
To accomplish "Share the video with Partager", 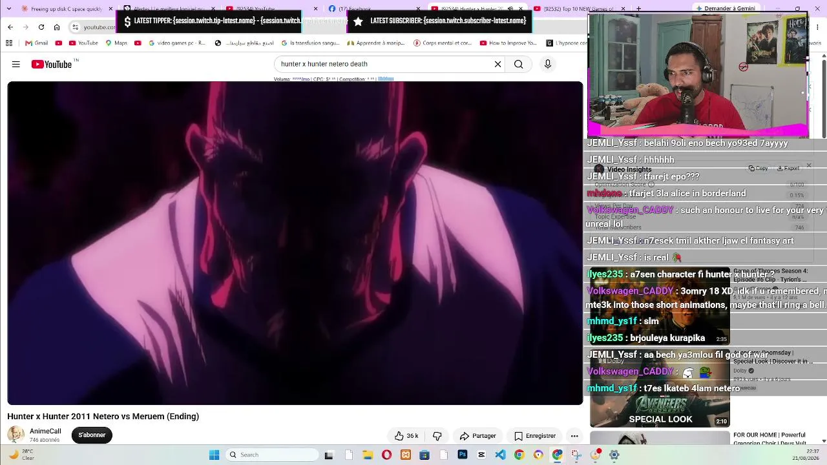I will tap(478, 436).
